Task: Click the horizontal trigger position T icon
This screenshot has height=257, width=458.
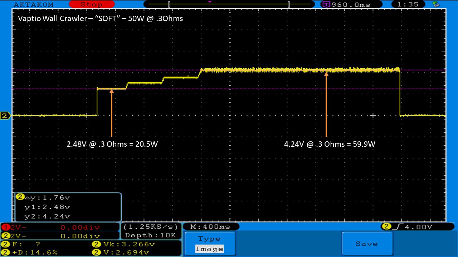Action: pos(326,5)
